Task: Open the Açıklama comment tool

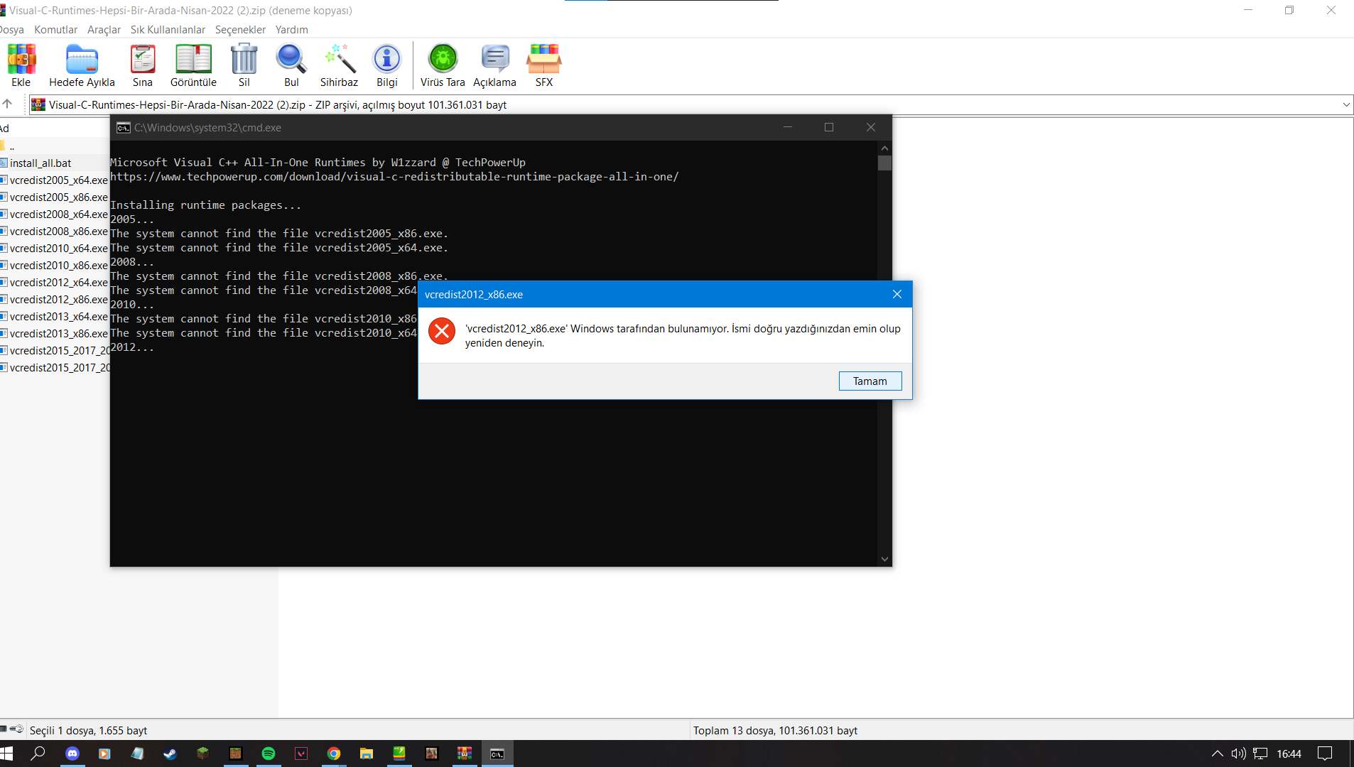Action: [495, 65]
